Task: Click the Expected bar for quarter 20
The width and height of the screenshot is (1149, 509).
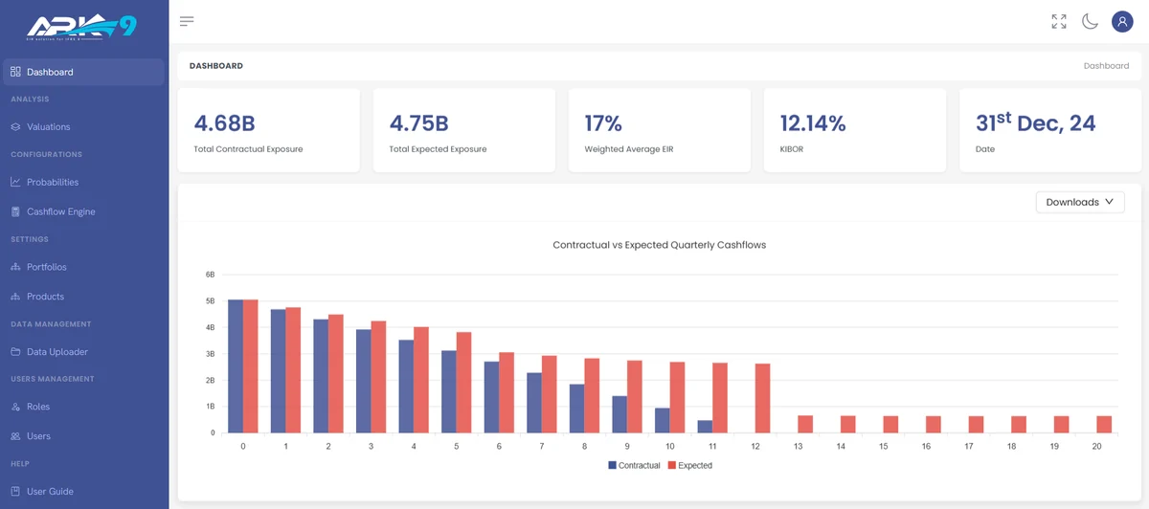Action: coord(1104,425)
